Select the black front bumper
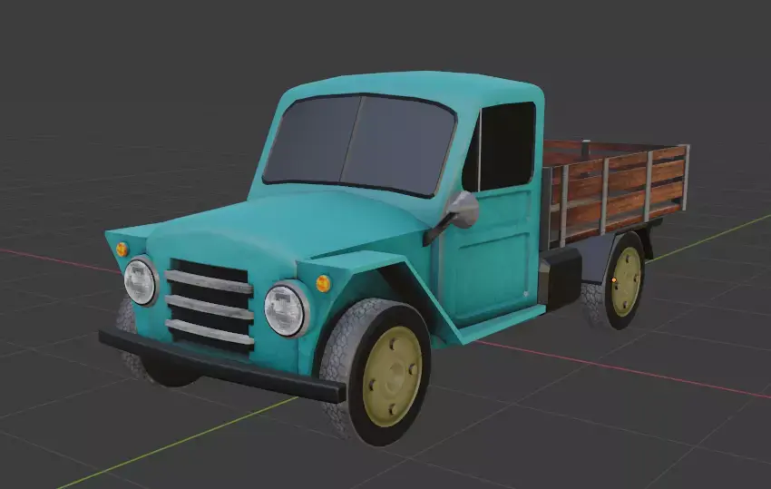 [x=222, y=366]
